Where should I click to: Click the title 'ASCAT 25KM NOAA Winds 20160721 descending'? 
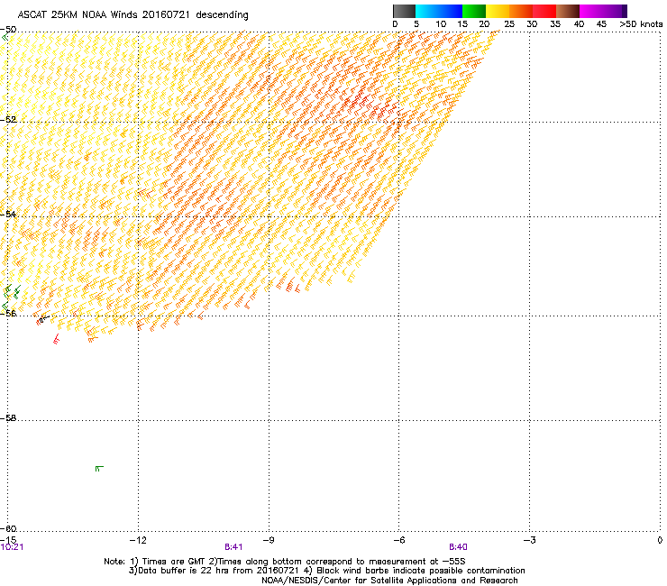132,15
